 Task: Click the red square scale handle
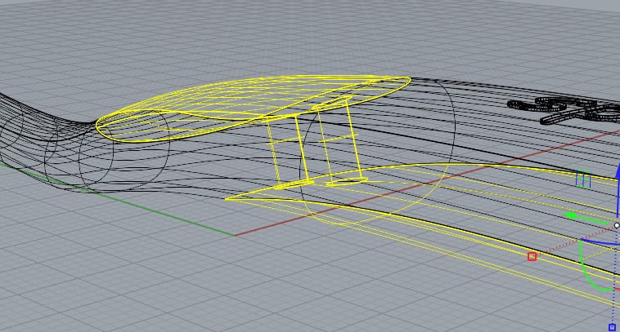[x=532, y=257]
